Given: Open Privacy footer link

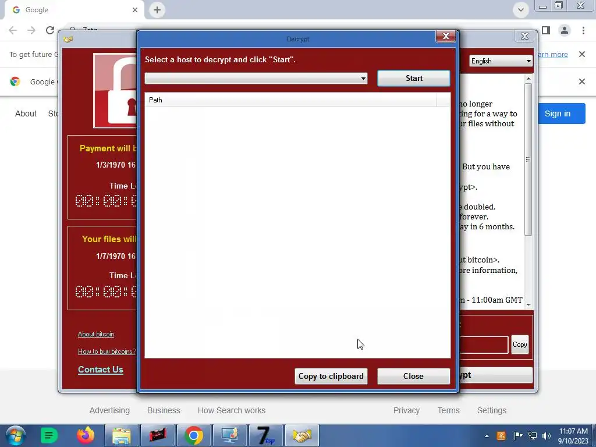Looking at the screenshot, I should coord(406,410).
